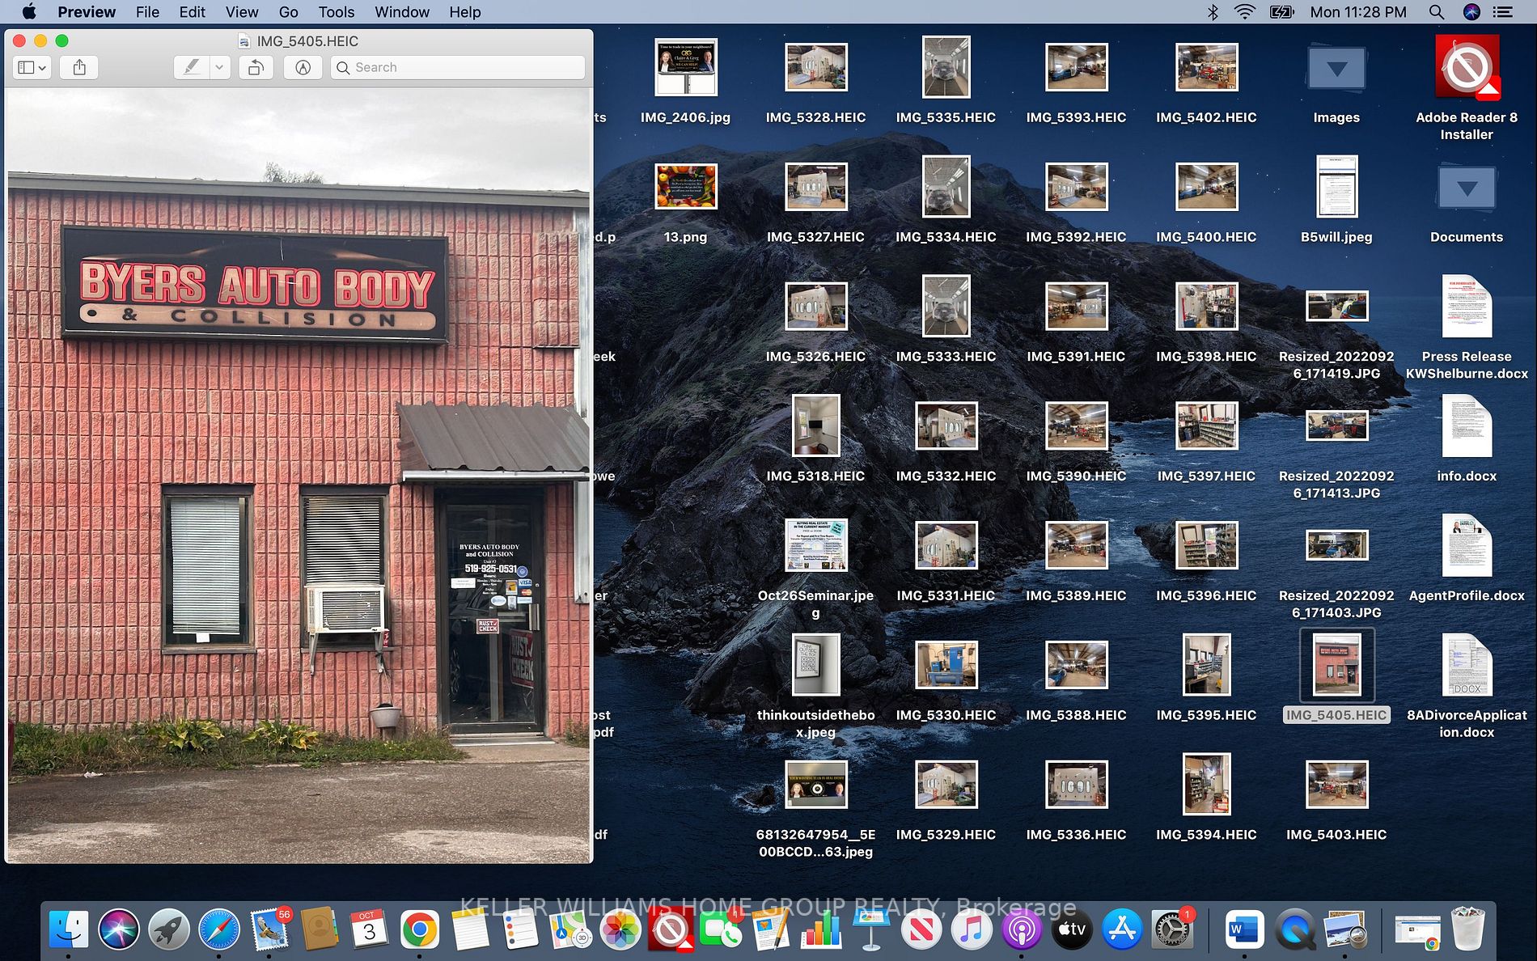The height and width of the screenshot is (961, 1537).
Task: Click the Siri icon in menu bar
Action: click(1471, 11)
